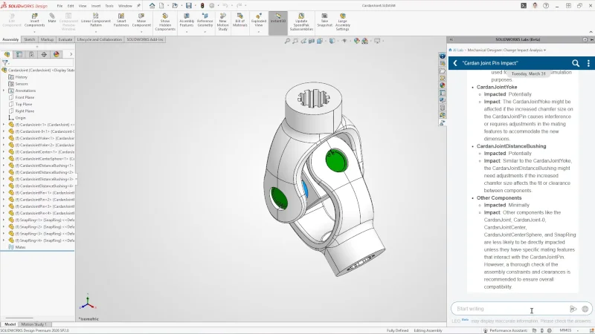Switch to the Evaluate ribbon tab

click(x=65, y=39)
